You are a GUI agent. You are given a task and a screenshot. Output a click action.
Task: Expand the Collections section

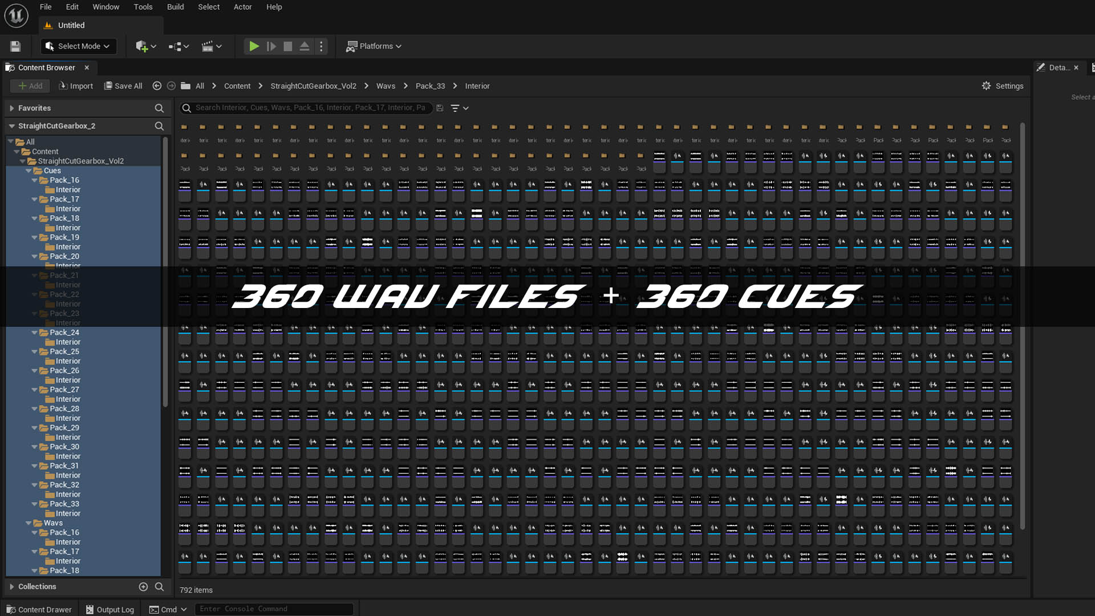[x=12, y=586]
